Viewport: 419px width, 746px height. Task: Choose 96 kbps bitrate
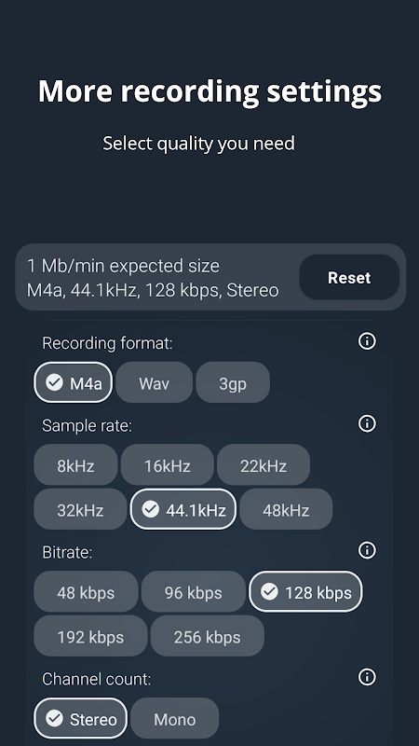pyautogui.click(x=194, y=591)
